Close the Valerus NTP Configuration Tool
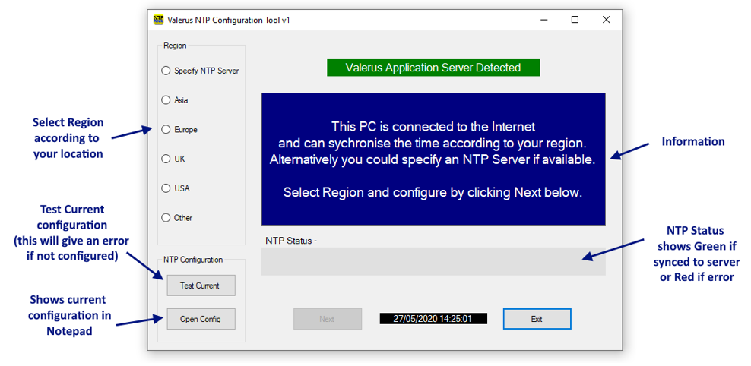This screenshot has width=751, height=366. [606, 20]
